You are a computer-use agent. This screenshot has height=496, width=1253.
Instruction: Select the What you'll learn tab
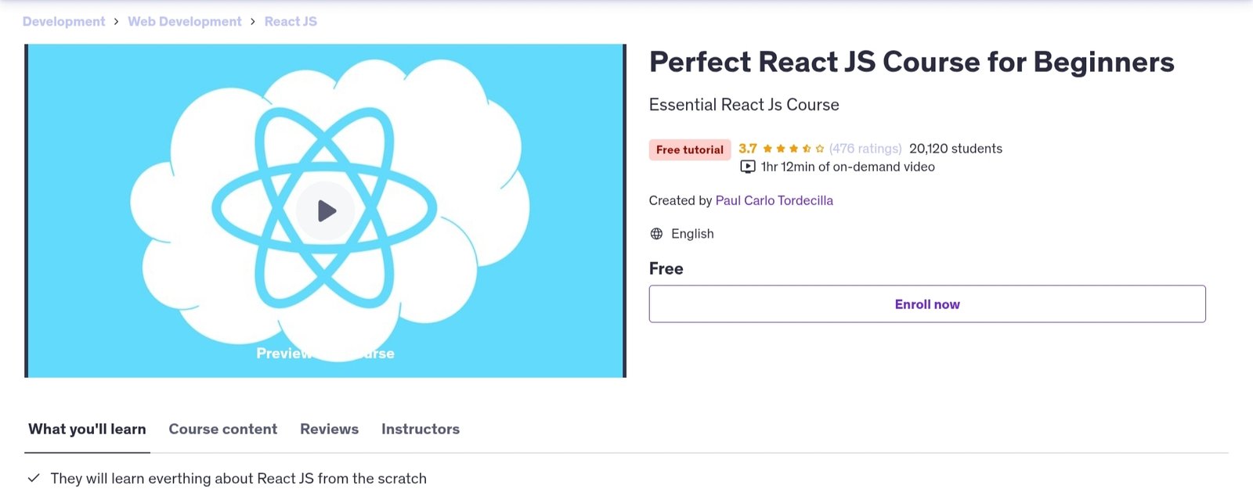coord(87,429)
